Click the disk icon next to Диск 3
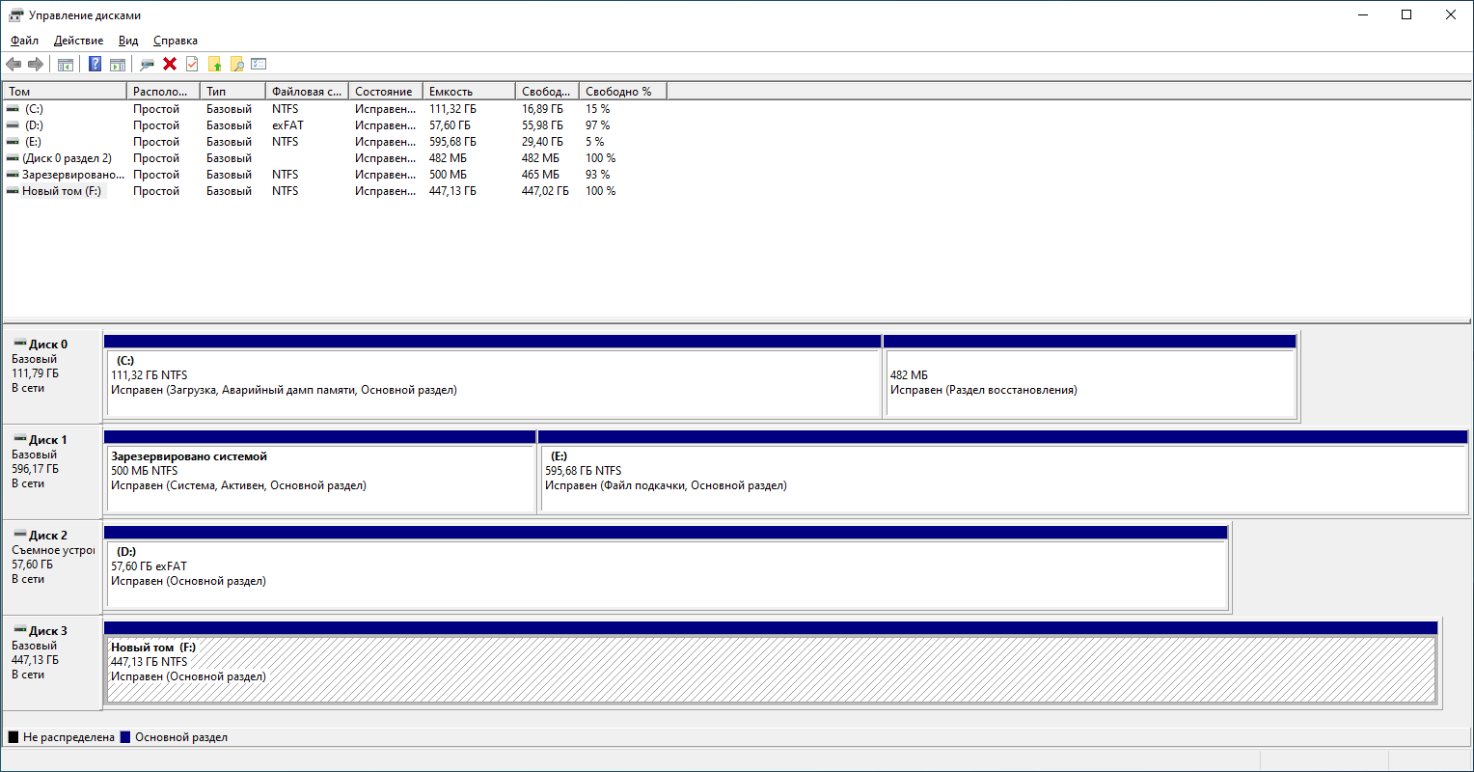 (19, 630)
